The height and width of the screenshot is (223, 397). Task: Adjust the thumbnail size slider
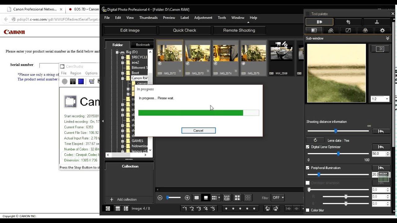tap(174, 198)
